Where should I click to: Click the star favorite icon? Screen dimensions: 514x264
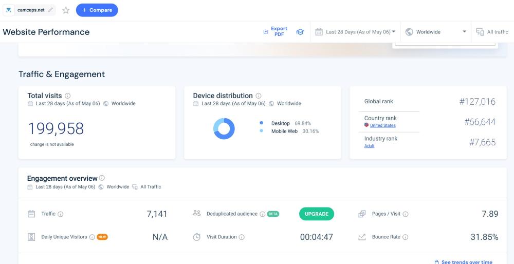pyautogui.click(x=66, y=10)
